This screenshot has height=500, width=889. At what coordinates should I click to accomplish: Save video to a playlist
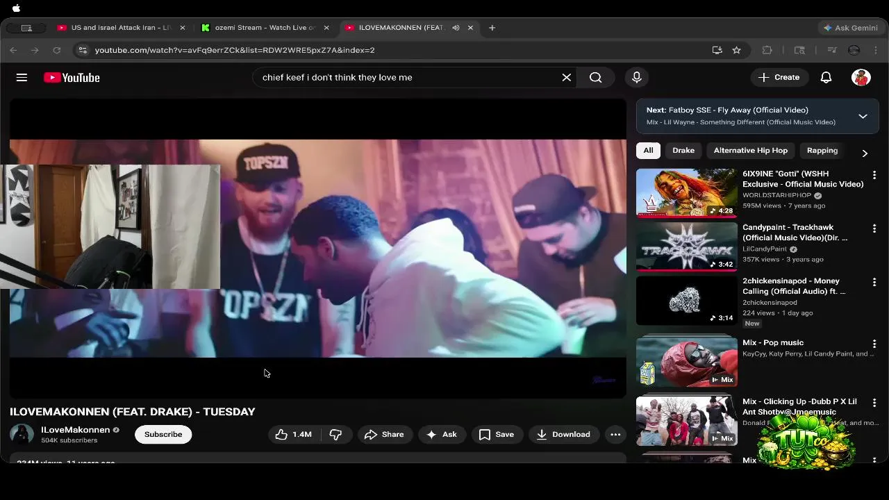click(x=497, y=434)
